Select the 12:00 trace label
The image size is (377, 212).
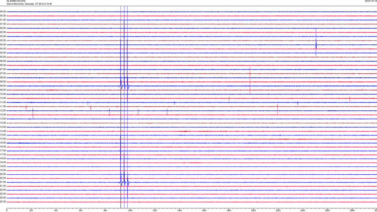[x=3, y=111]
